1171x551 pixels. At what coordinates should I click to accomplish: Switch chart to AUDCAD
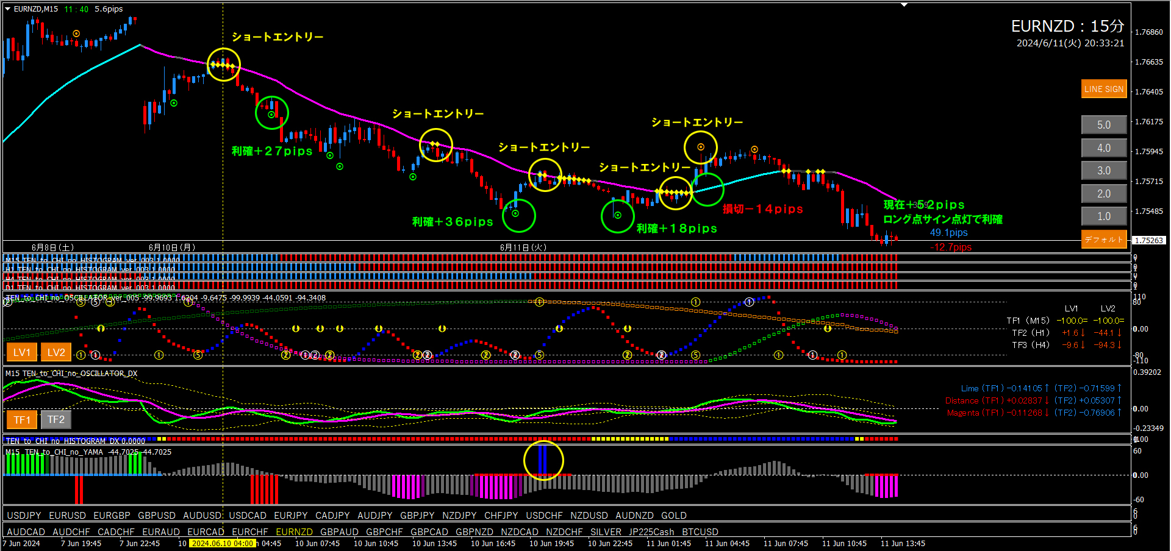click(x=26, y=532)
